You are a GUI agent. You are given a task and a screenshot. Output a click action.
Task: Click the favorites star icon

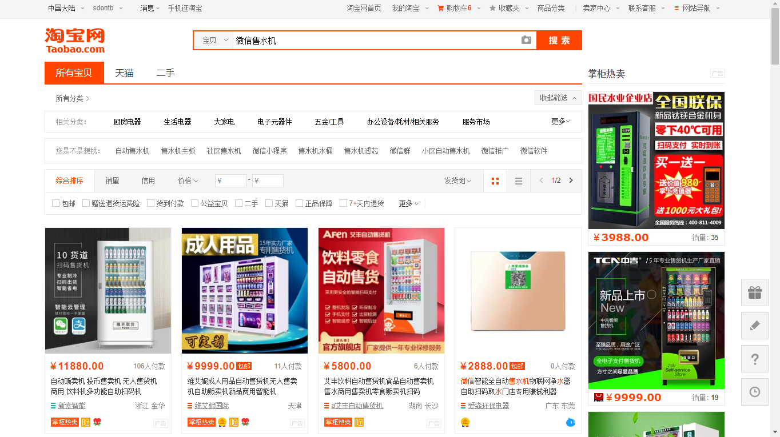[x=493, y=8]
